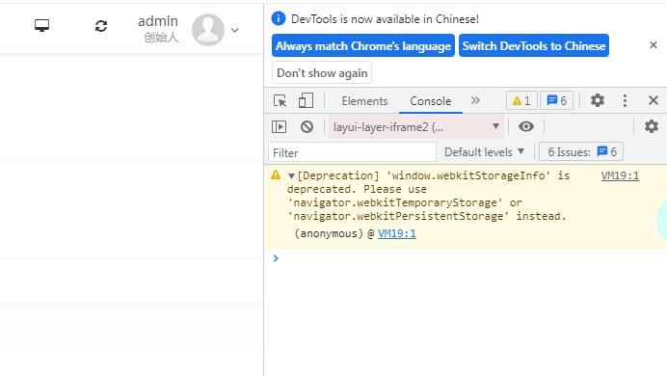Image resolution: width=667 pixels, height=376 pixels.
Task: Toggle the device toolbar icon
Action: [x=306, y=101]
